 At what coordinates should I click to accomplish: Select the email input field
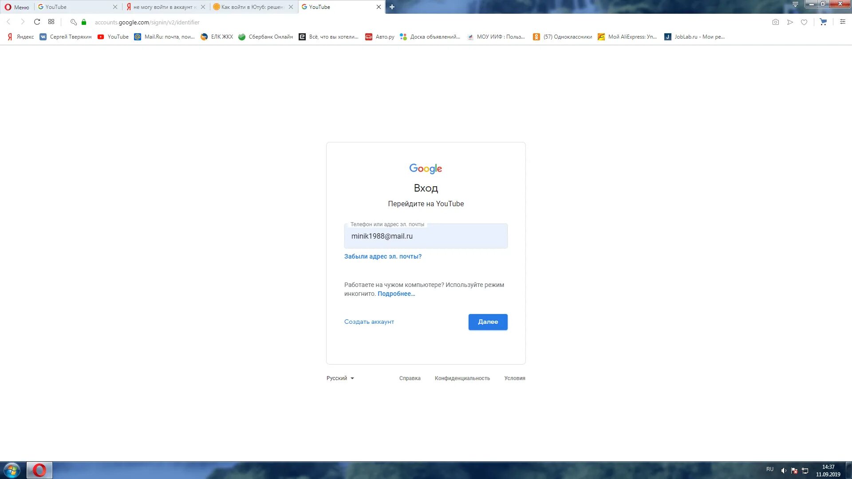426,236
